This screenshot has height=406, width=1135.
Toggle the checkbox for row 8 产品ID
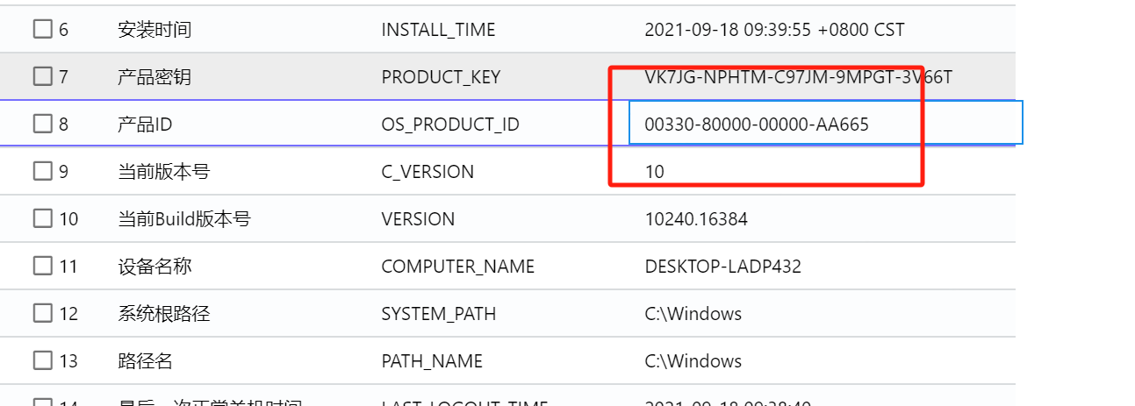click(x=43, y=125)
